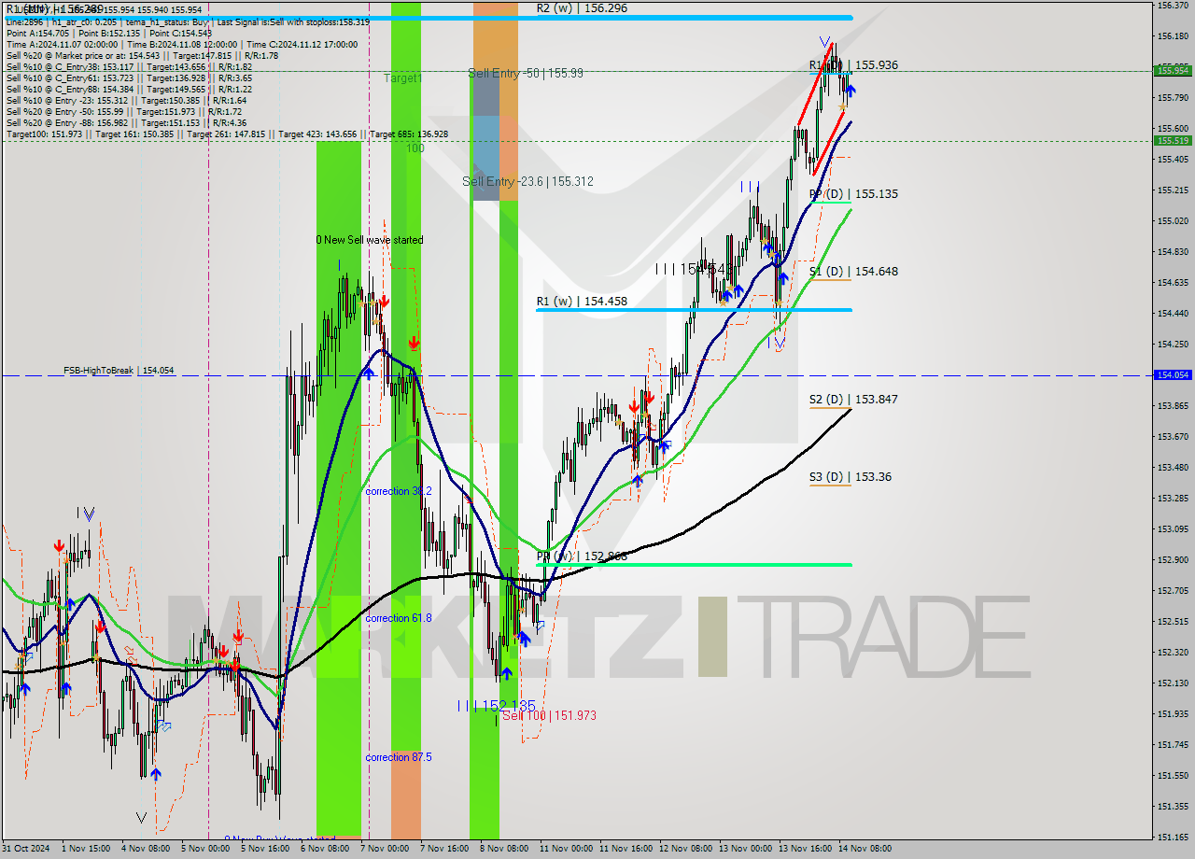Select the Target100: 151.973 info line
Viewport: 1195px width, 859px height.
[227, 134]
